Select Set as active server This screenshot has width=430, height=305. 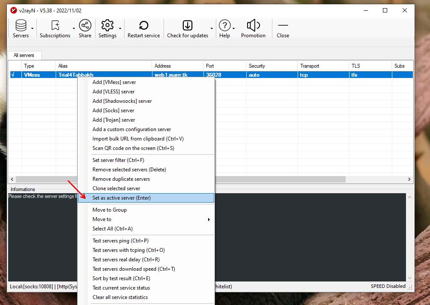pyautogui.click(x=122, y=198)
